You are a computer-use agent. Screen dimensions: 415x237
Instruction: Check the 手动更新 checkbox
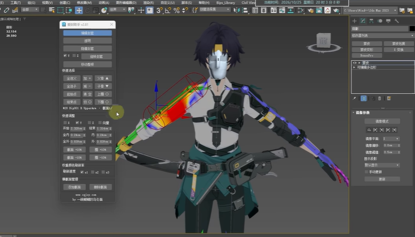[366, 172]
